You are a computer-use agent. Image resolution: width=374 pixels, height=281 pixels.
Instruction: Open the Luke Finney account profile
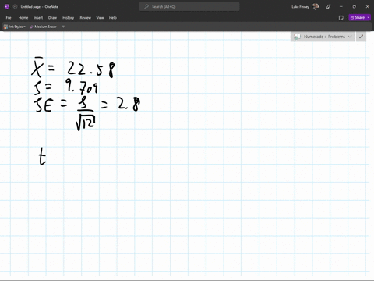coord(305,7)
